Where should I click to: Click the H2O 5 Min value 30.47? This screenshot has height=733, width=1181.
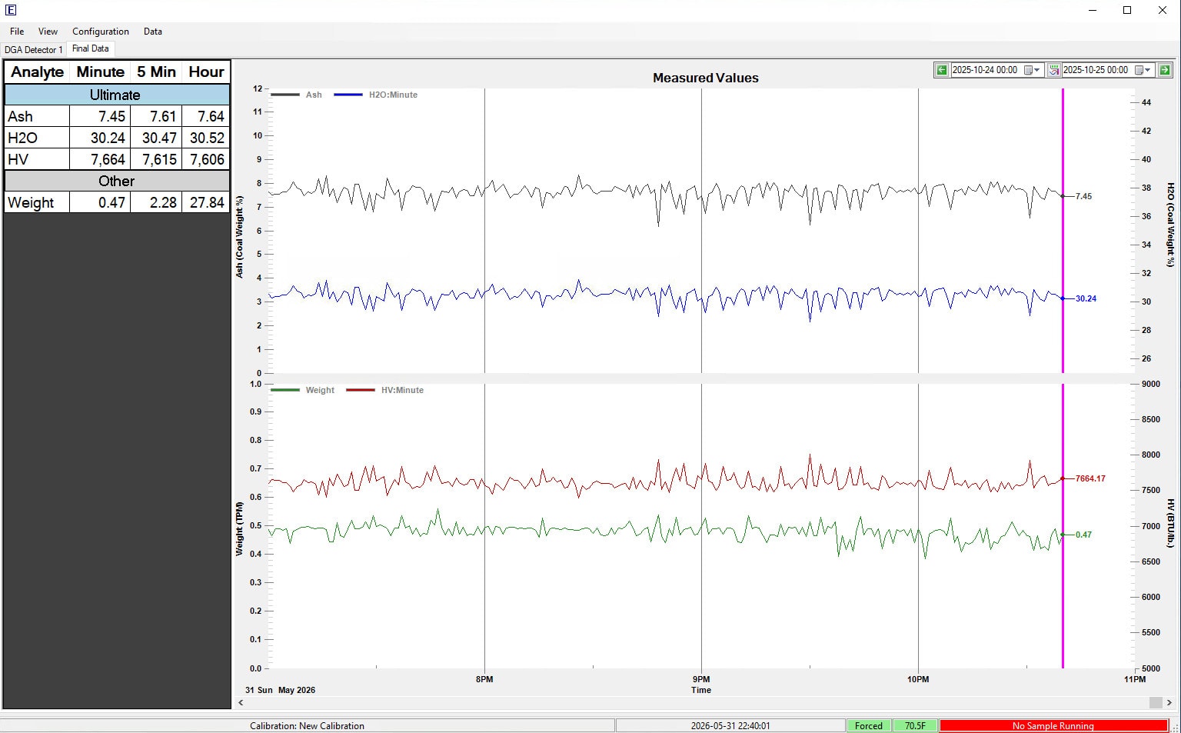(157, 138)
